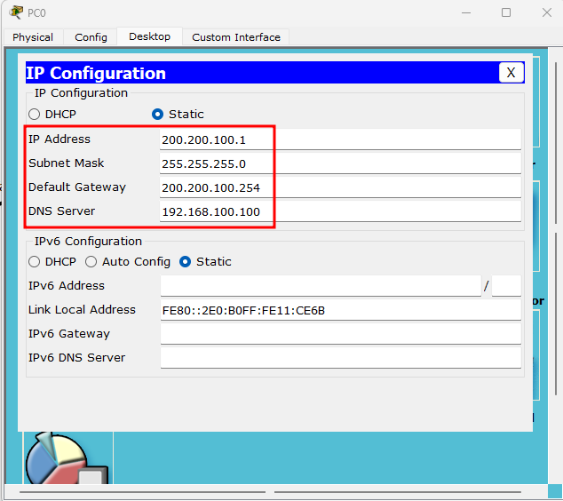563x501 pixels.
Task: Focus the IPv6 DNS Server field
Action: pos(341,358)
